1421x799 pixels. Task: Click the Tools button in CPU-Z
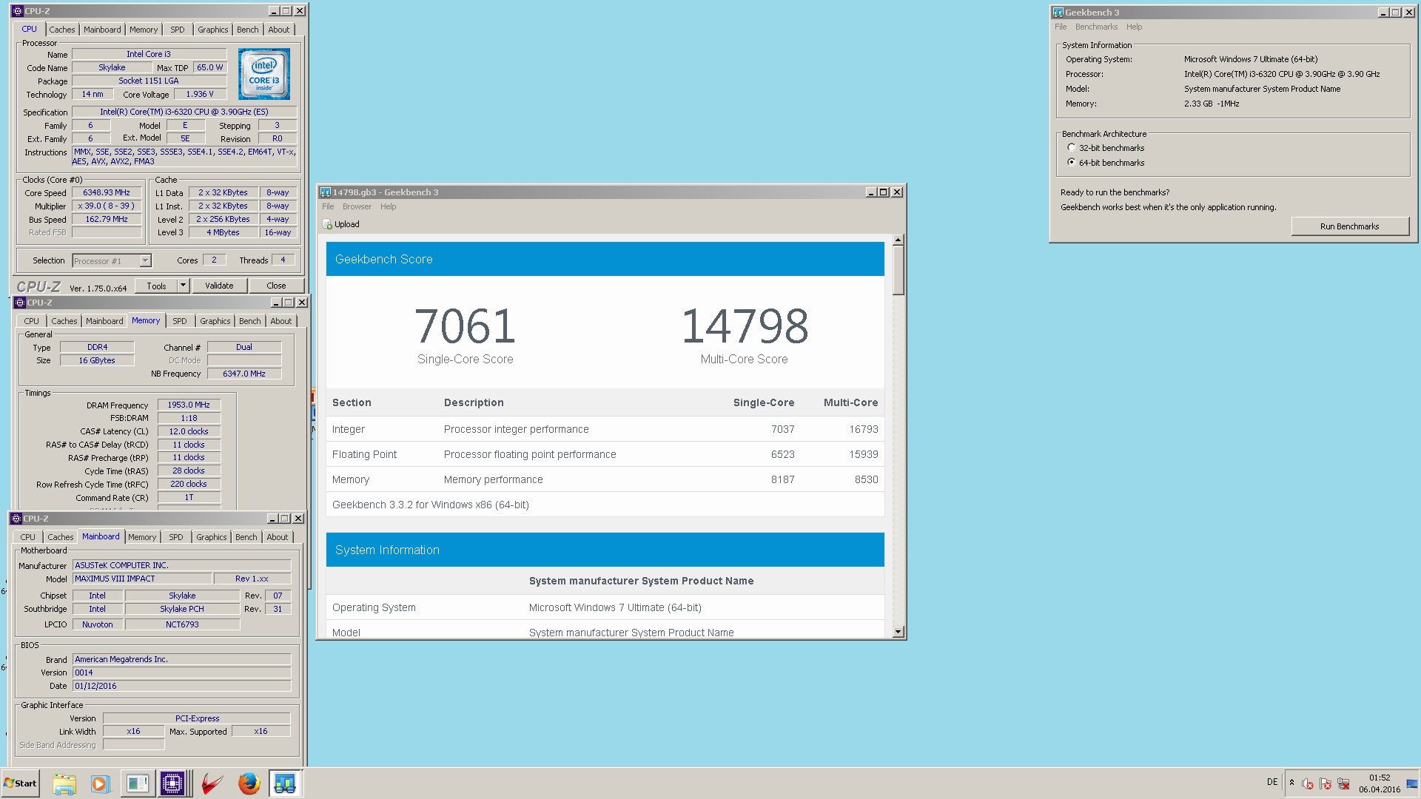156,286
